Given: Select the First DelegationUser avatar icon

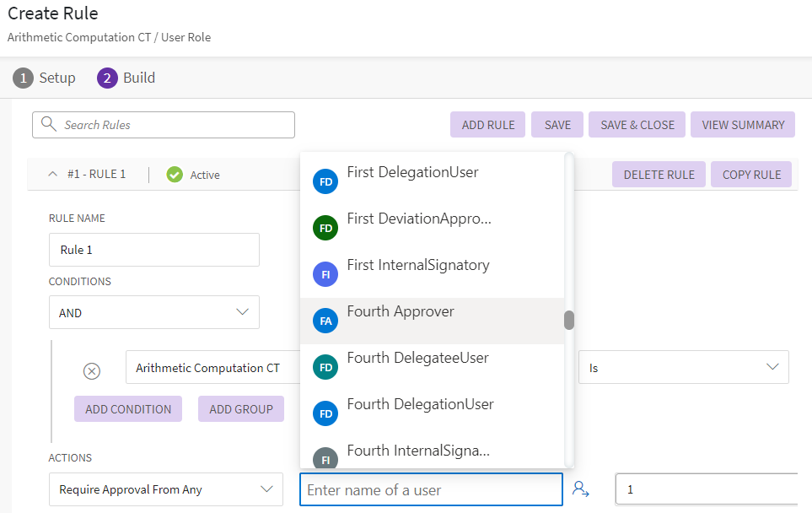Looking at the screenshot, I should tap(325, 181).
